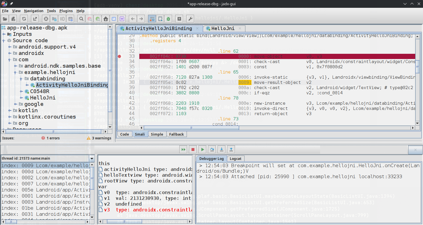Click the green bug debugger icon
The height and width of the screenshot is (225, 423).
(168, 19)
